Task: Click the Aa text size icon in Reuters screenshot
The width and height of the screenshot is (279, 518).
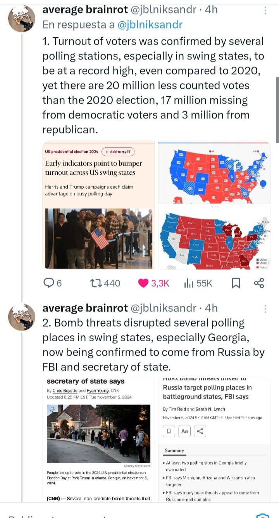Action: point(184,431)
